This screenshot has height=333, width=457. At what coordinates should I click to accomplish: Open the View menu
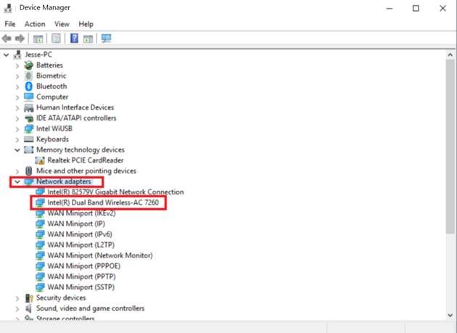click(62, 24)
